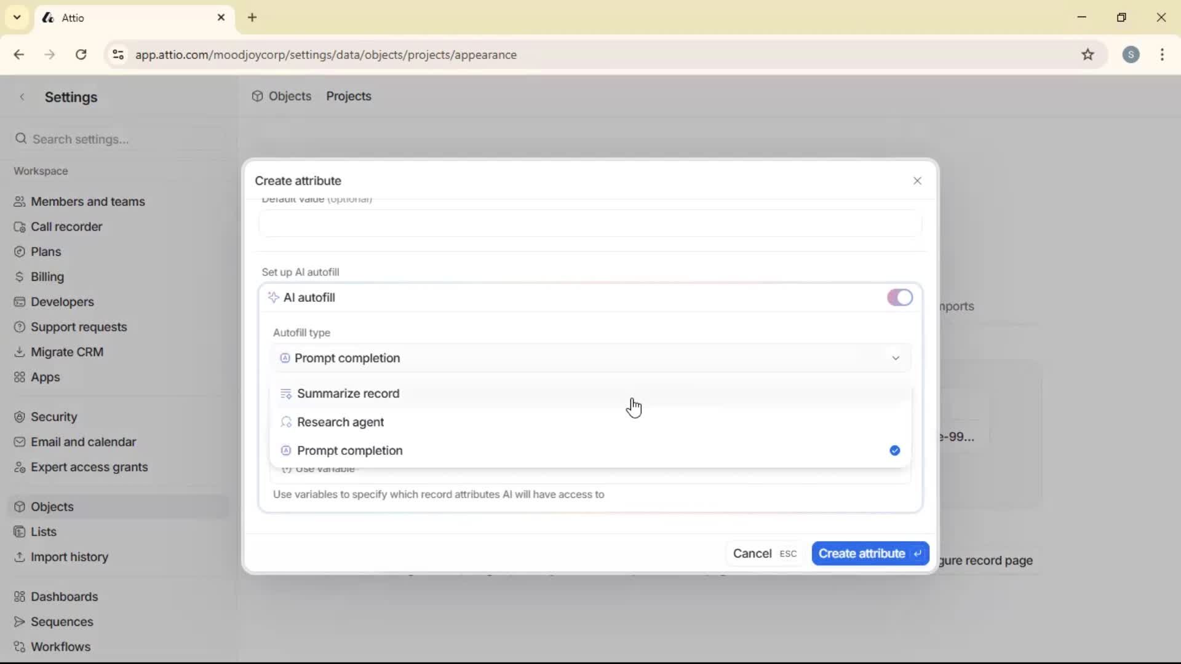Open the Autofill type dropdown
This screenshot has height=664, width=1181.
590,358
